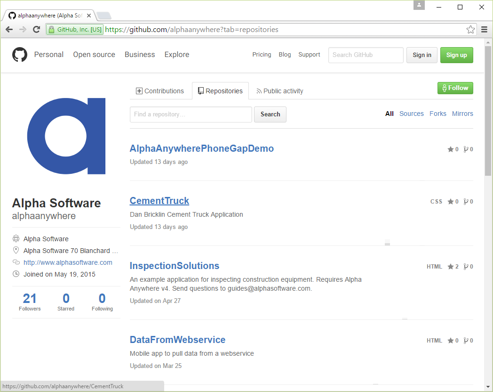The width and height of the screenshot is (493, 392).
Task: Click 'Updated on Apr 27' text
Action: 155,301
